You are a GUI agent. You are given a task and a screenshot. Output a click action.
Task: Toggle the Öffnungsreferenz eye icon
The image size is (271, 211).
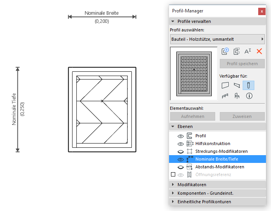pyautogui.click(x=181, y=175)
